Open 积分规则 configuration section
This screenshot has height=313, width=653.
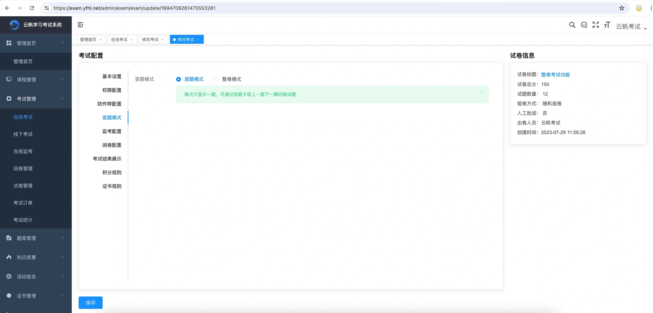(112, 173)
